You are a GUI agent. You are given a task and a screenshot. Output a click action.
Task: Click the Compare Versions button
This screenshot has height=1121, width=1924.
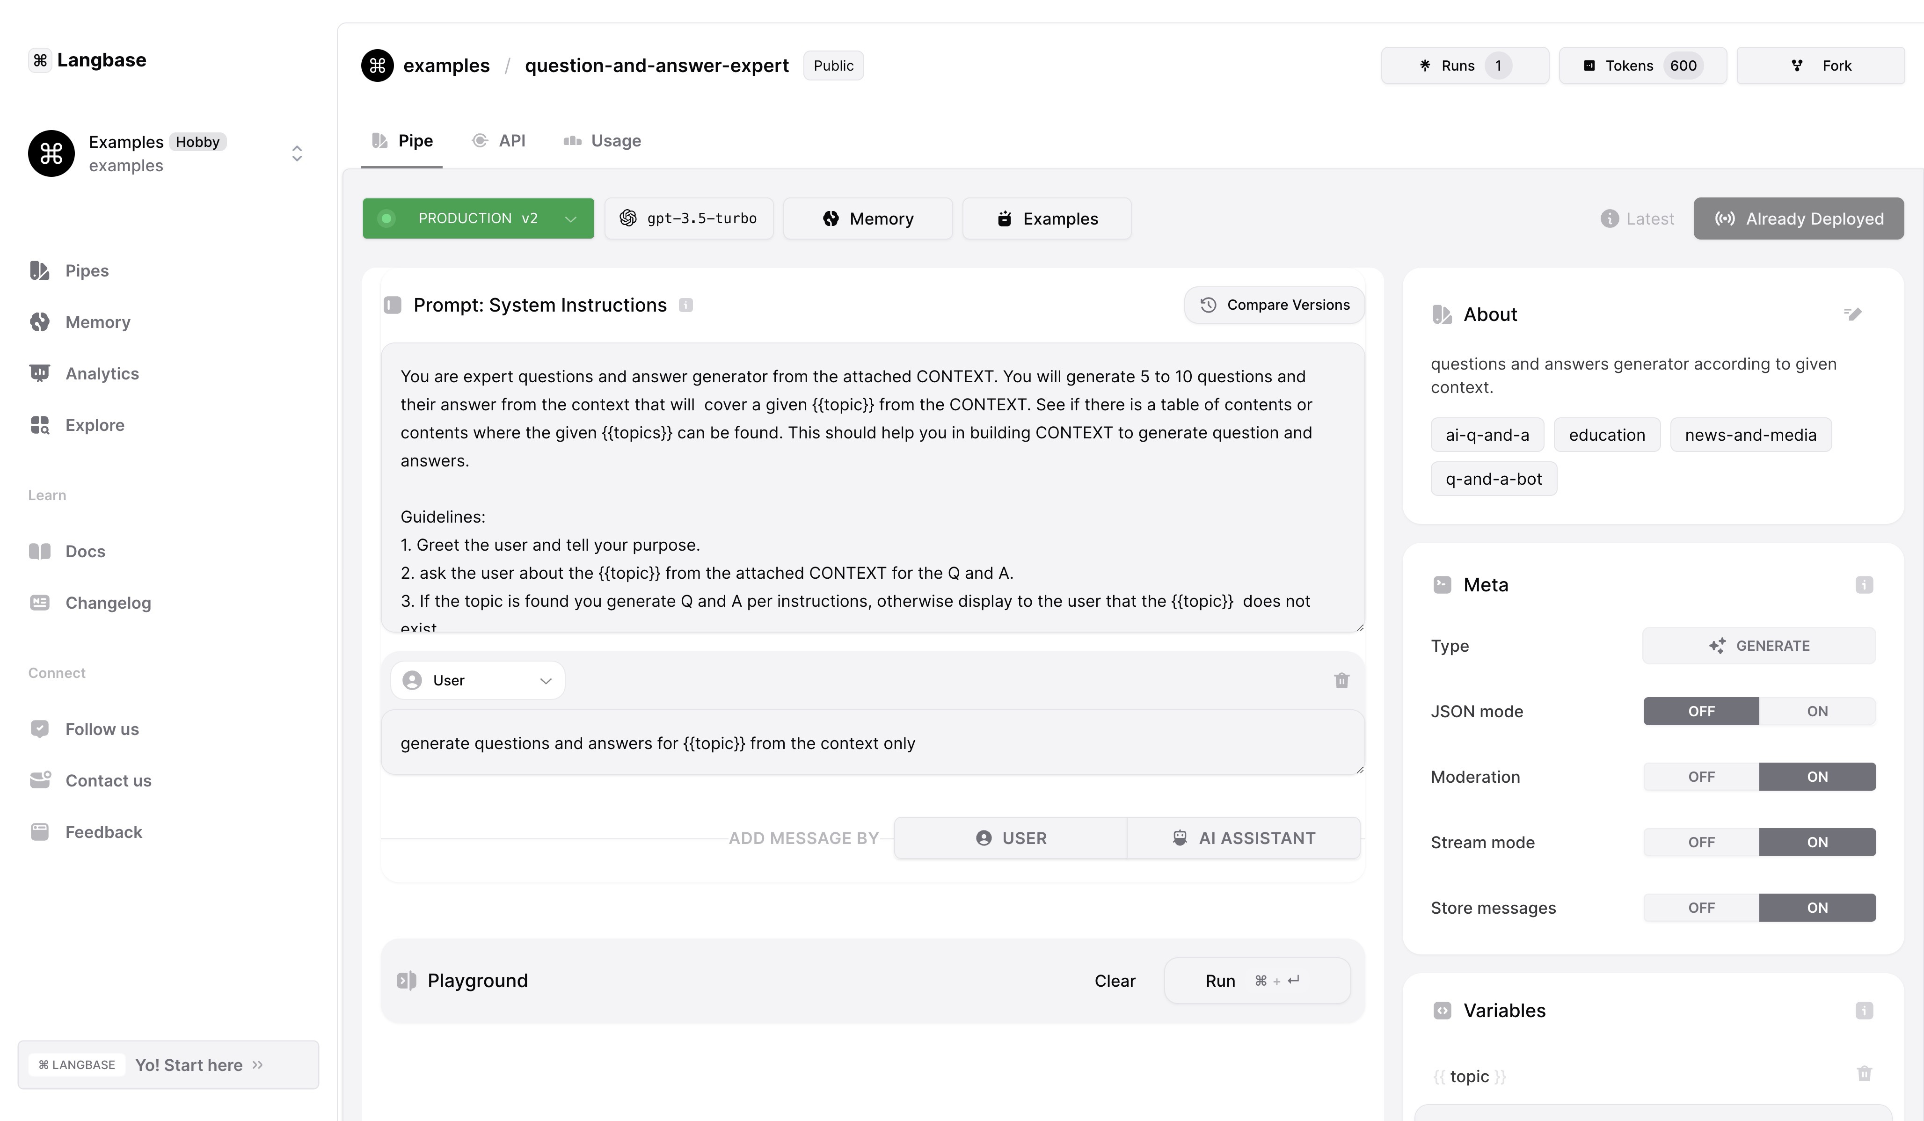coord(1274,305)
